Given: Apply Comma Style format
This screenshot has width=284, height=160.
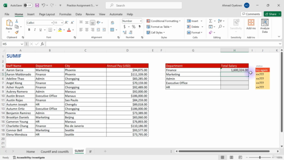Looking at the screenshot, I should (139, 27).
